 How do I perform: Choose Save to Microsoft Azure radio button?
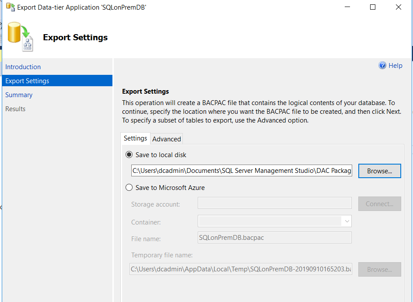[x=129, y=188]
